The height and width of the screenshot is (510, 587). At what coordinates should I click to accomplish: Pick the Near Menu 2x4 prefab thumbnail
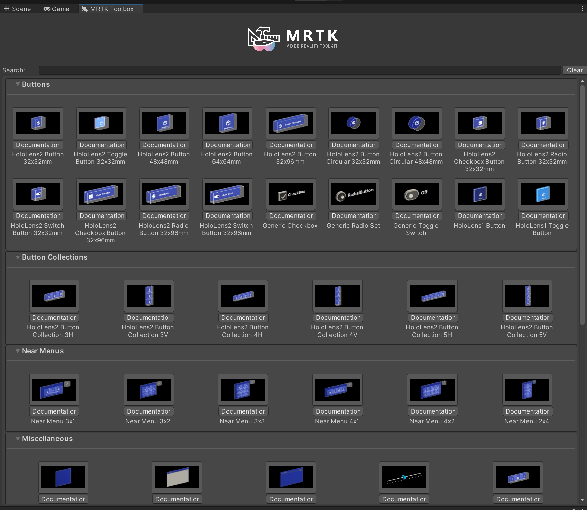click(527, 390)
